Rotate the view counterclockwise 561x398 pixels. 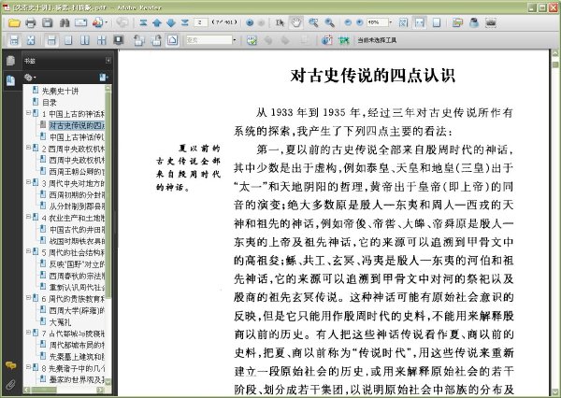point(138,40)
